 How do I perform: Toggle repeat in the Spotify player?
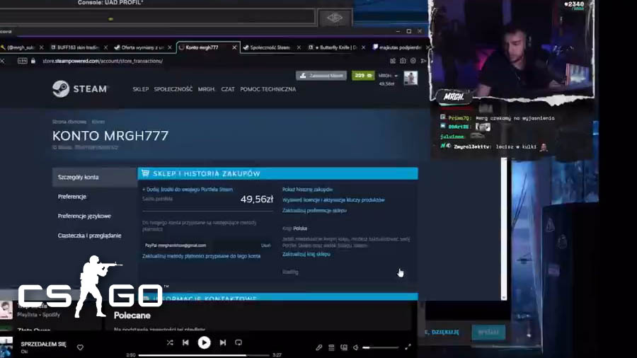click(239, 342)
